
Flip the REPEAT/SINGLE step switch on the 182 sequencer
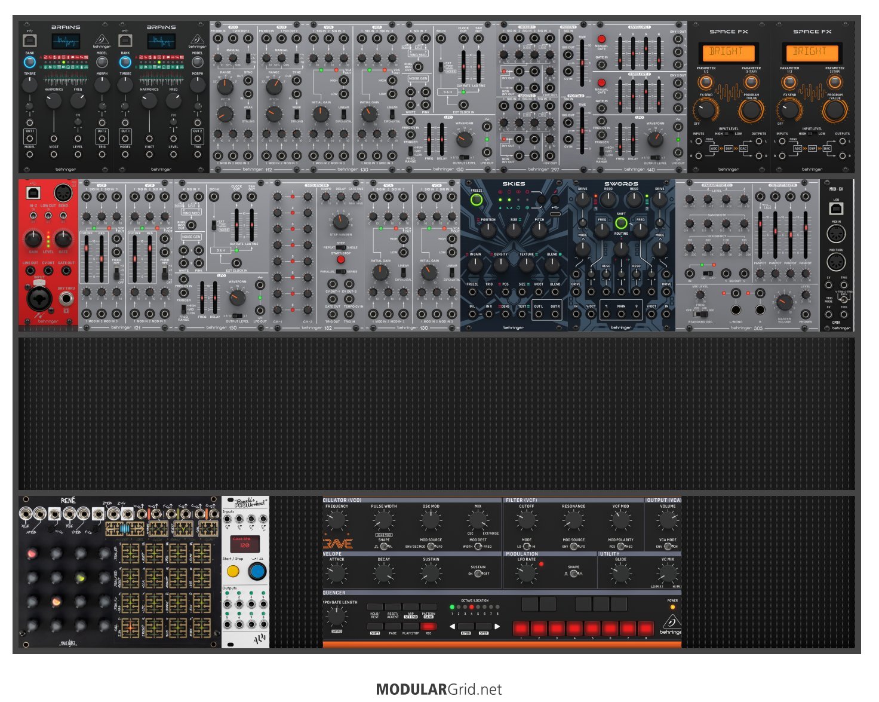(341, 247)
